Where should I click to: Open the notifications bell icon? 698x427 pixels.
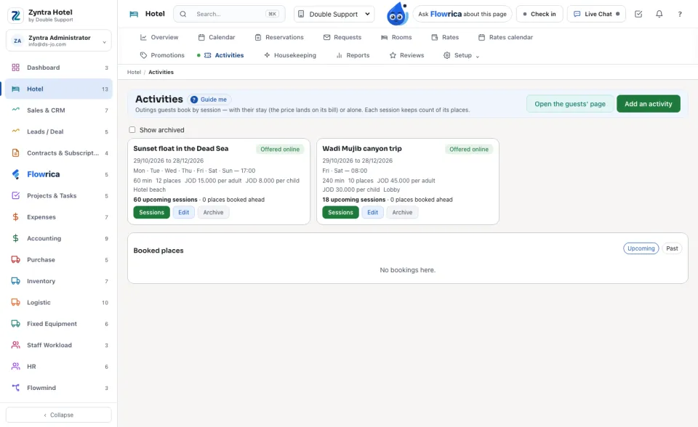[x=659, y=14]
